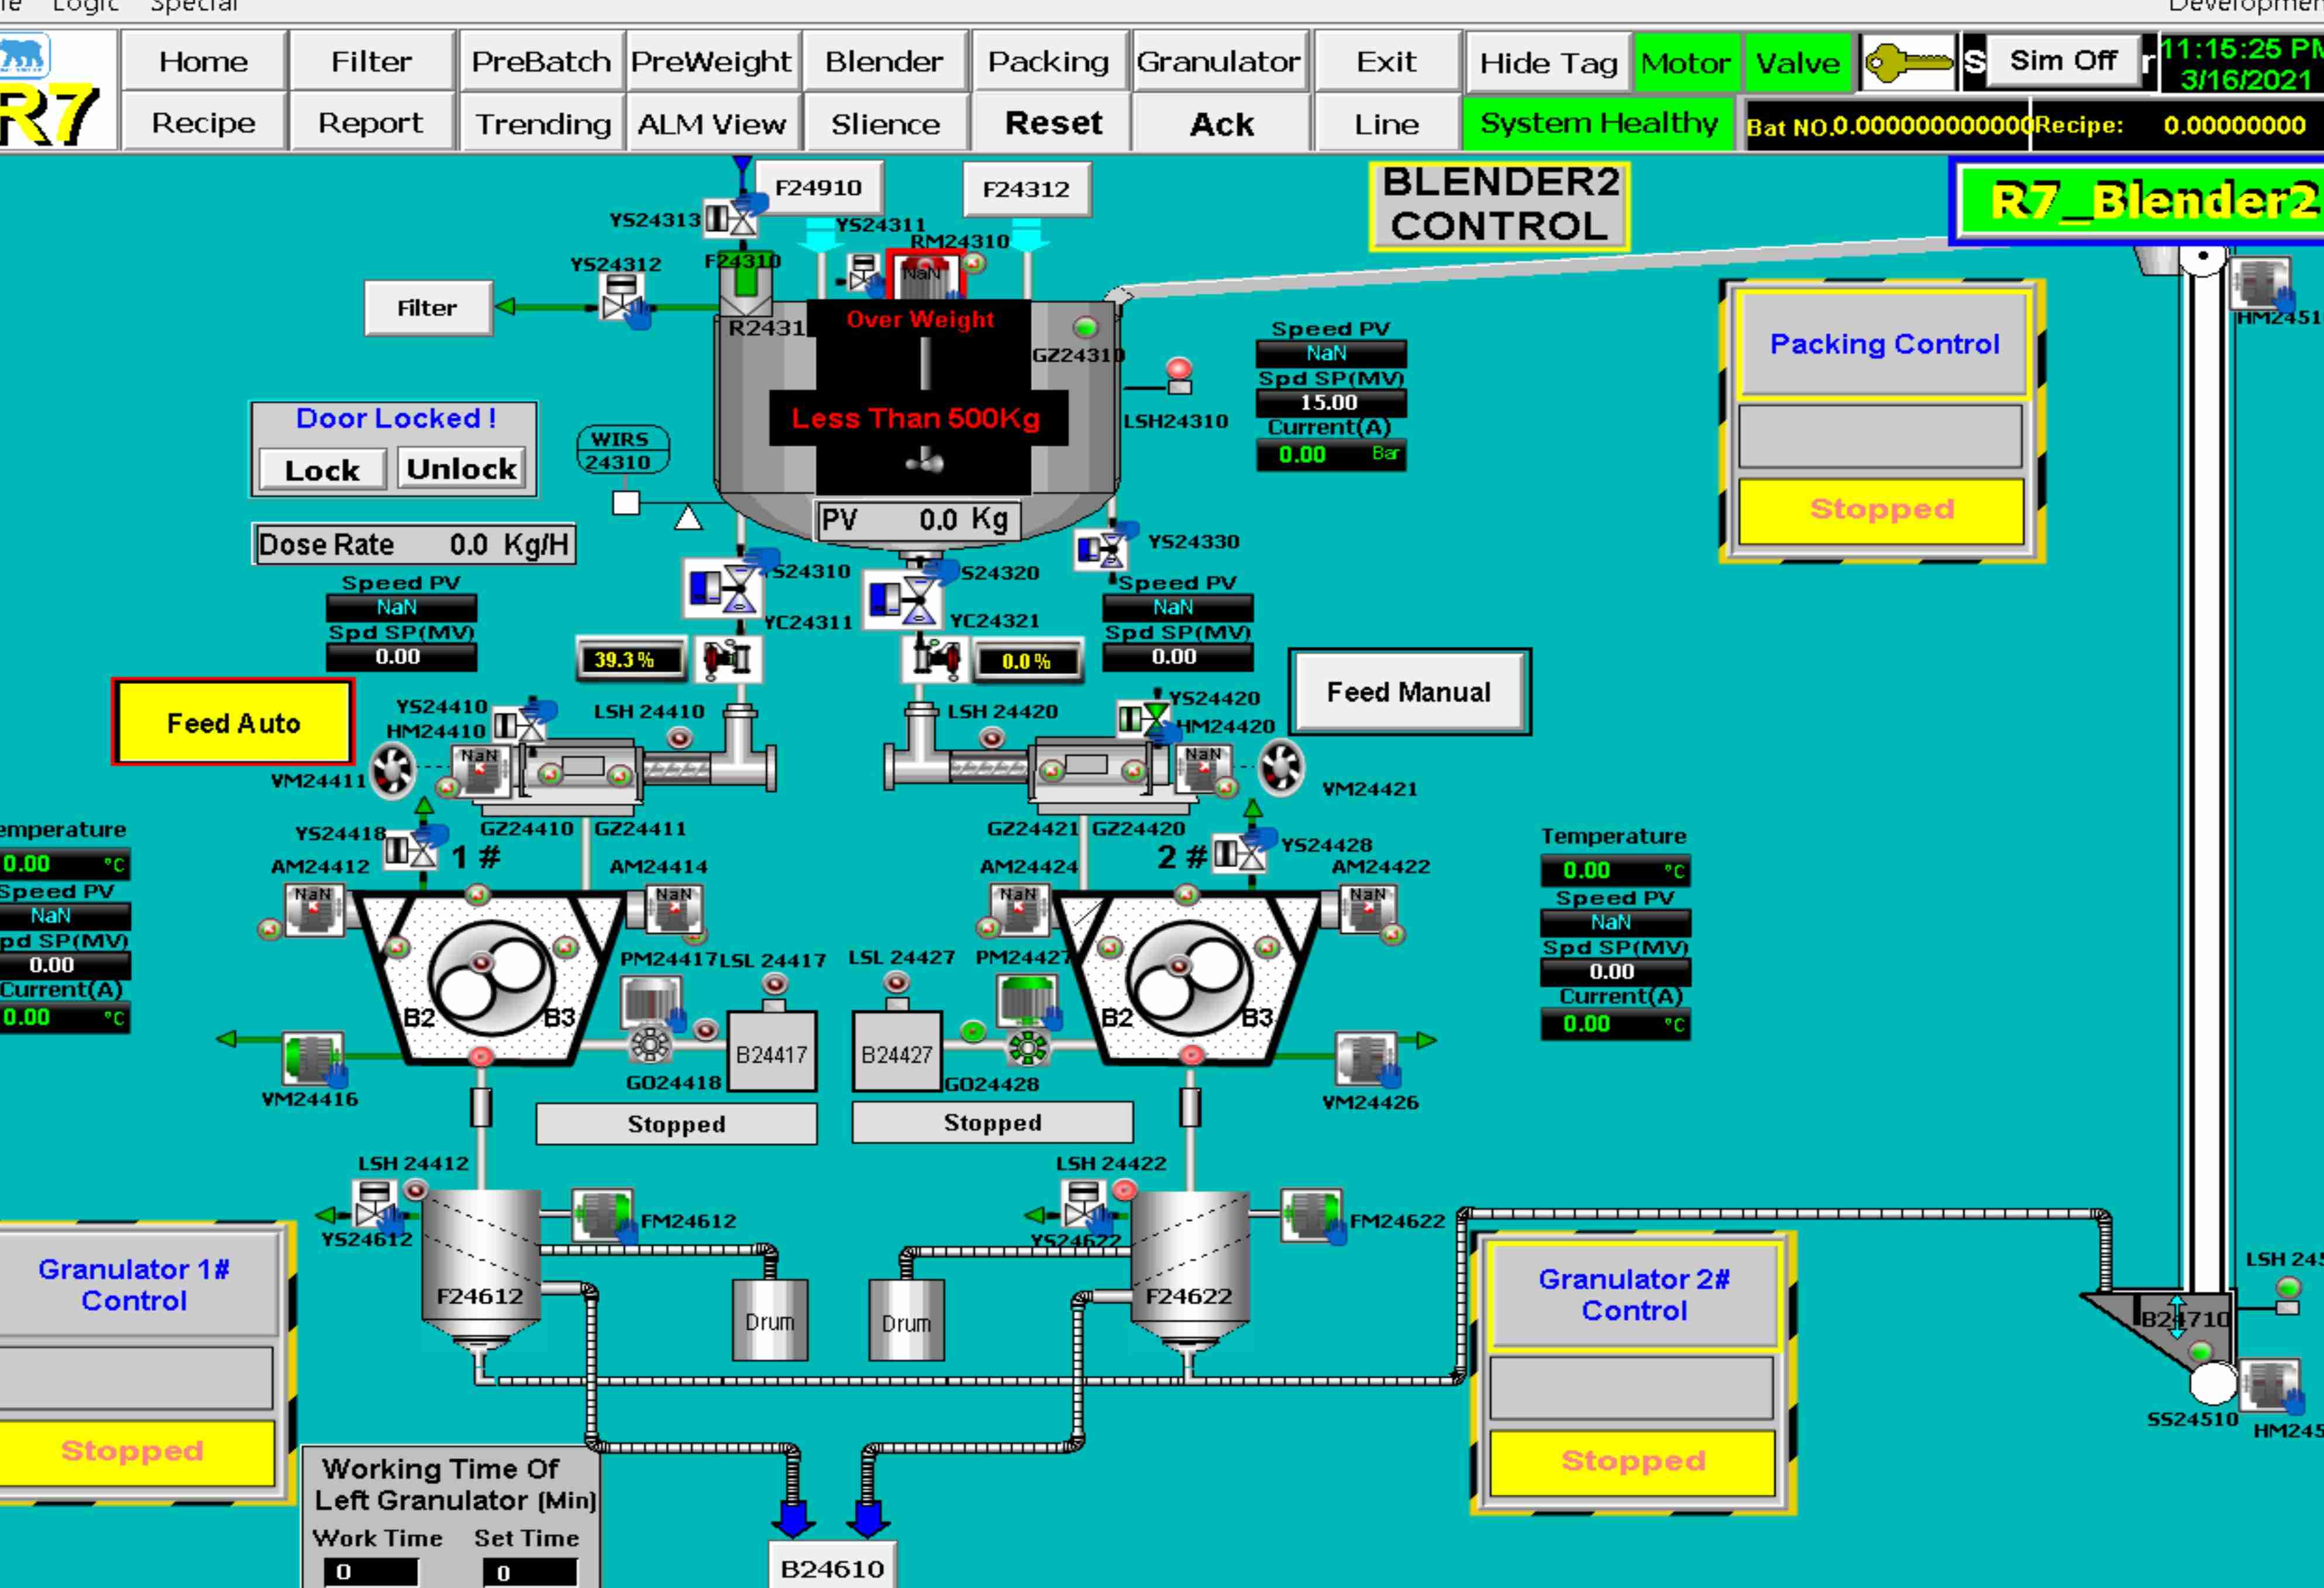Click the YS24420 green valve icon
The height and width of the screenshot is (1588, 2324).
1143,717
